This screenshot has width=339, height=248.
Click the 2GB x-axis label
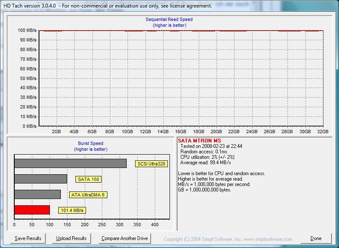(x=56, y=132)
